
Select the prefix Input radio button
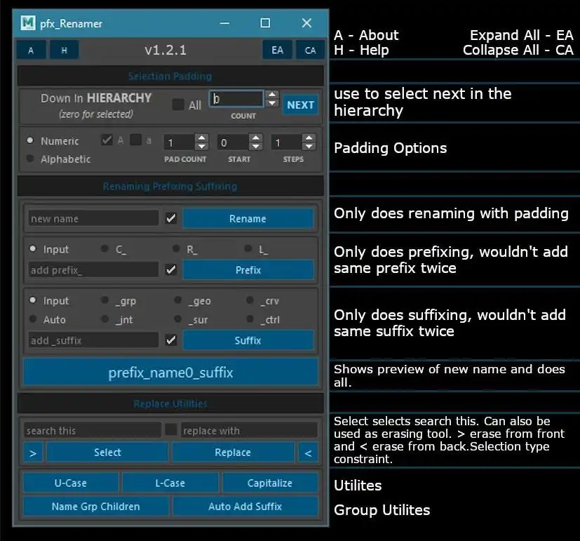[33, 248]
